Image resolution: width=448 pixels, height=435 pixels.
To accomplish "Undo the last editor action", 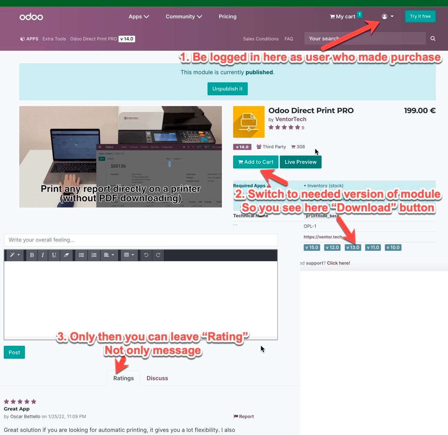I will tap(146, 255).
